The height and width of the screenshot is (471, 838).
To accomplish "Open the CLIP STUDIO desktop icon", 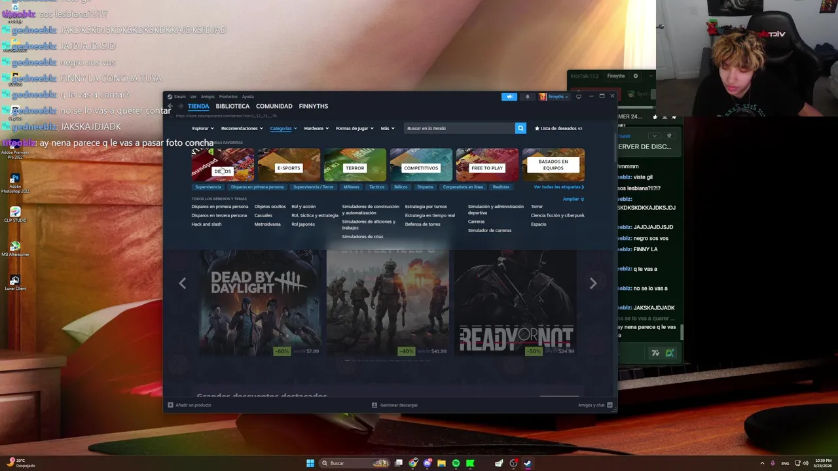I will click(15, 215).
